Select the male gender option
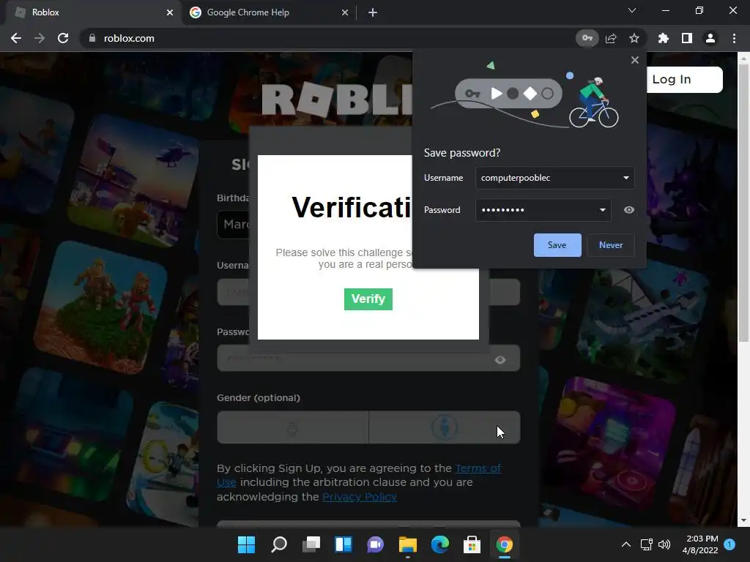Screen dimensions: 750x562 point(445,427)
